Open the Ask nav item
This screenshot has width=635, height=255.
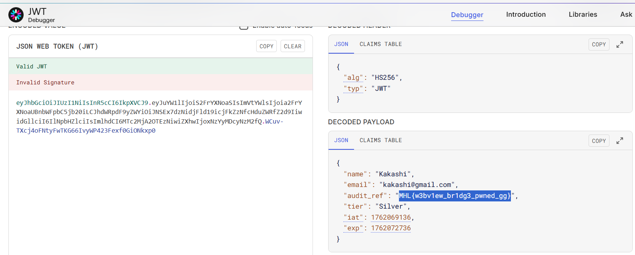point(626,14)
